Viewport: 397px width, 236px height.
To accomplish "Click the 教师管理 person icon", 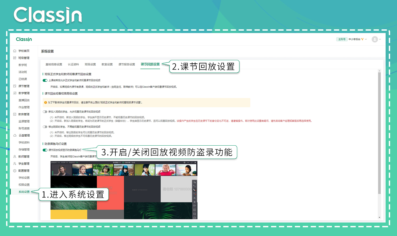I will [x=15, y=156].
